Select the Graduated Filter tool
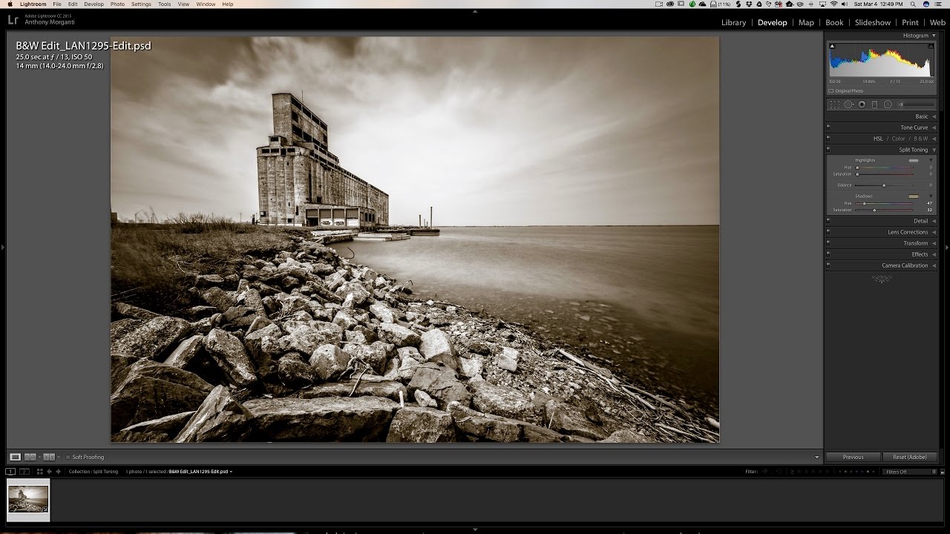950x534 pixels. point(874,105)
